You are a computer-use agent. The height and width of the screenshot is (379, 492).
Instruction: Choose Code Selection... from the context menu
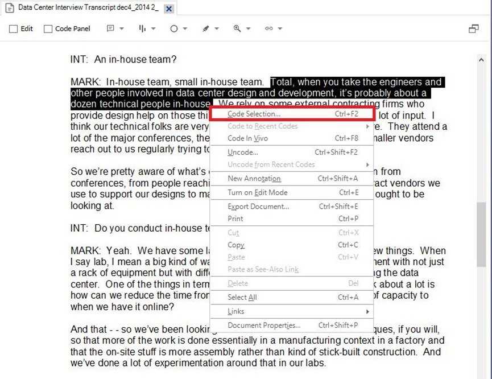pos(292,114)
